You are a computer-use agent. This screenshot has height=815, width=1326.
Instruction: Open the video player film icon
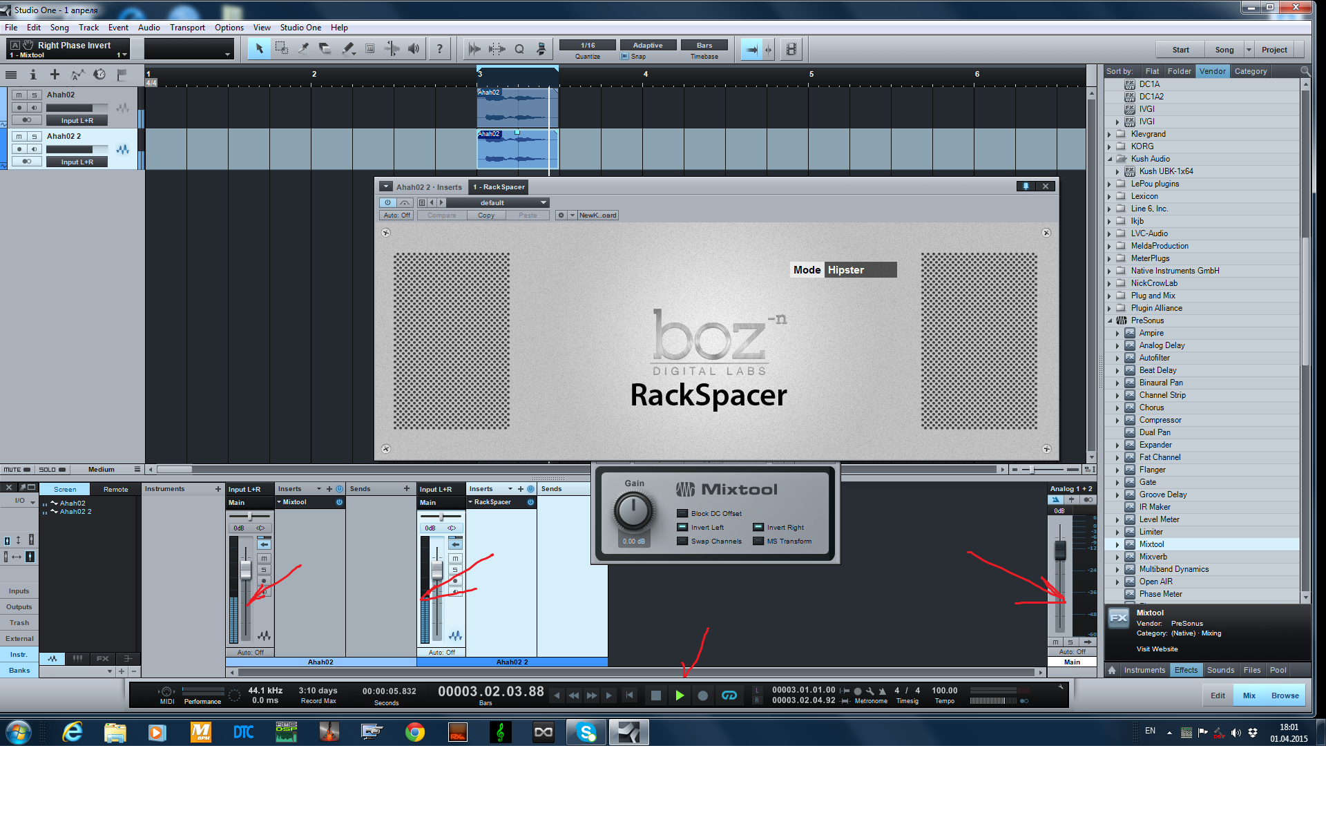pos(791,49)
